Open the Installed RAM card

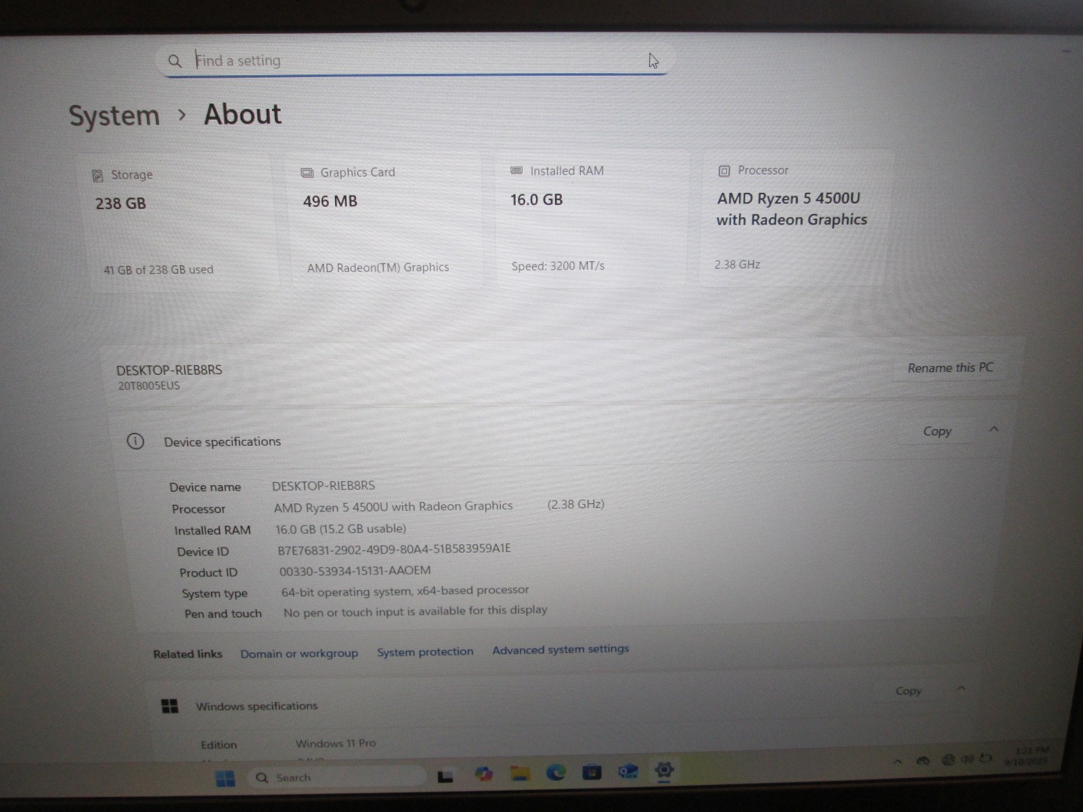592,219
